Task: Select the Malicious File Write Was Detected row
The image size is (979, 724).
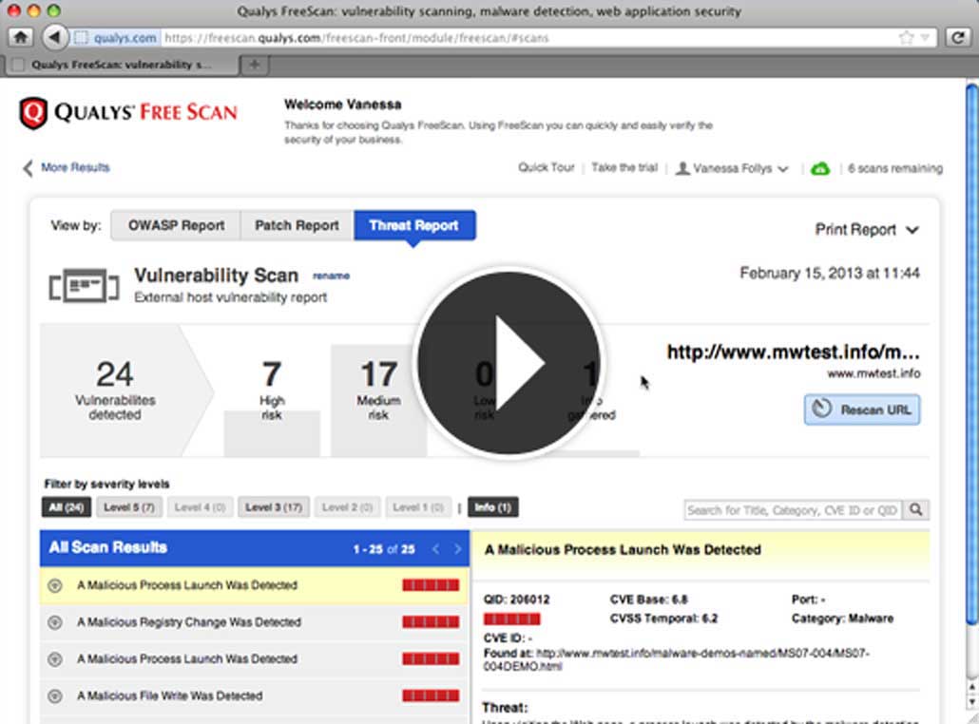Action: pos(255,695)
